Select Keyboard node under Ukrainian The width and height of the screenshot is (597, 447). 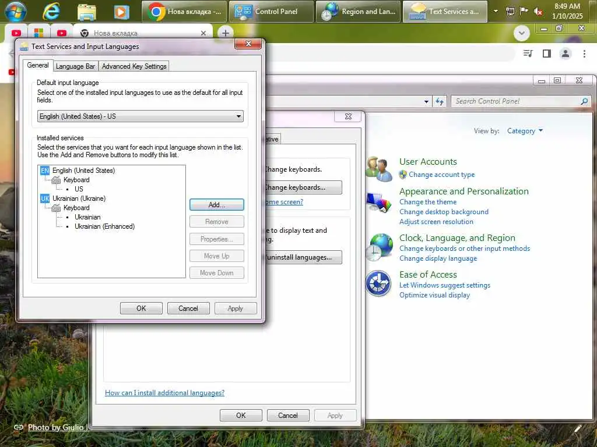[x=76, y=208]
